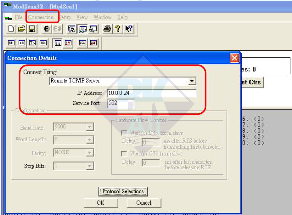
Task: Open the Word Length 8 dropdown
Action: coord(90,140)
